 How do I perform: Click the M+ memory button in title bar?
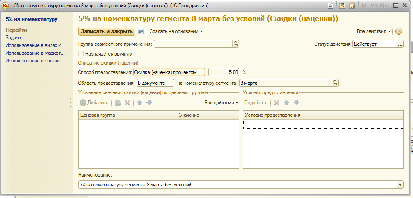click(x=374, y=6)
